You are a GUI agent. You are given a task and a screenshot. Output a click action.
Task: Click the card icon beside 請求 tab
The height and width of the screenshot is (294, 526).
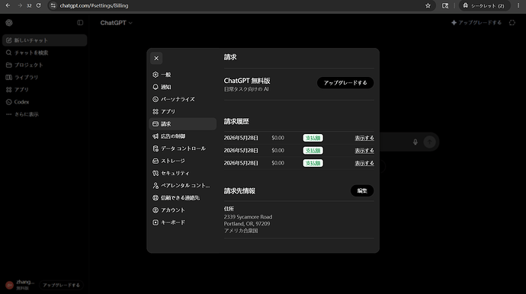click(x=156, y=124)
